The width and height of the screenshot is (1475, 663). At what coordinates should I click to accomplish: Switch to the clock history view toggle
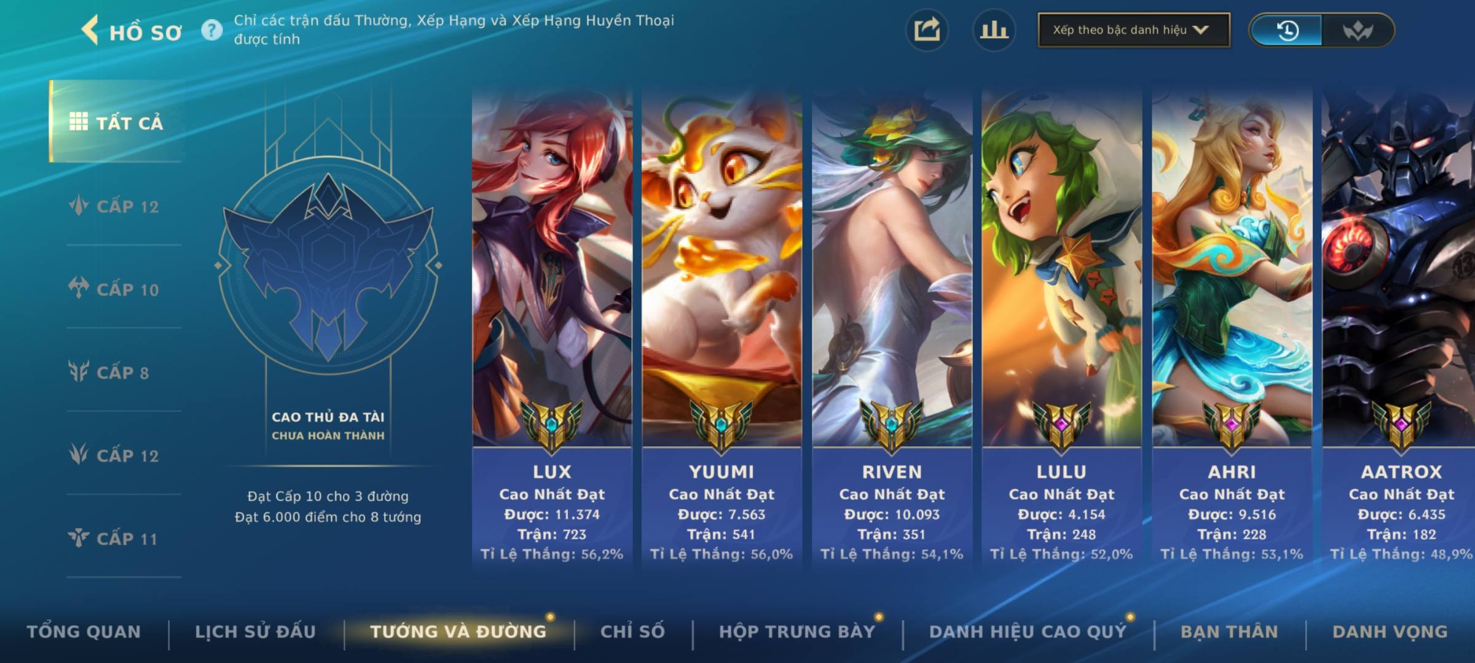[1286, 30]
